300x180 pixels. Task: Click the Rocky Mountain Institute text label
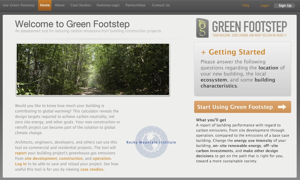[x=151, y=142]
